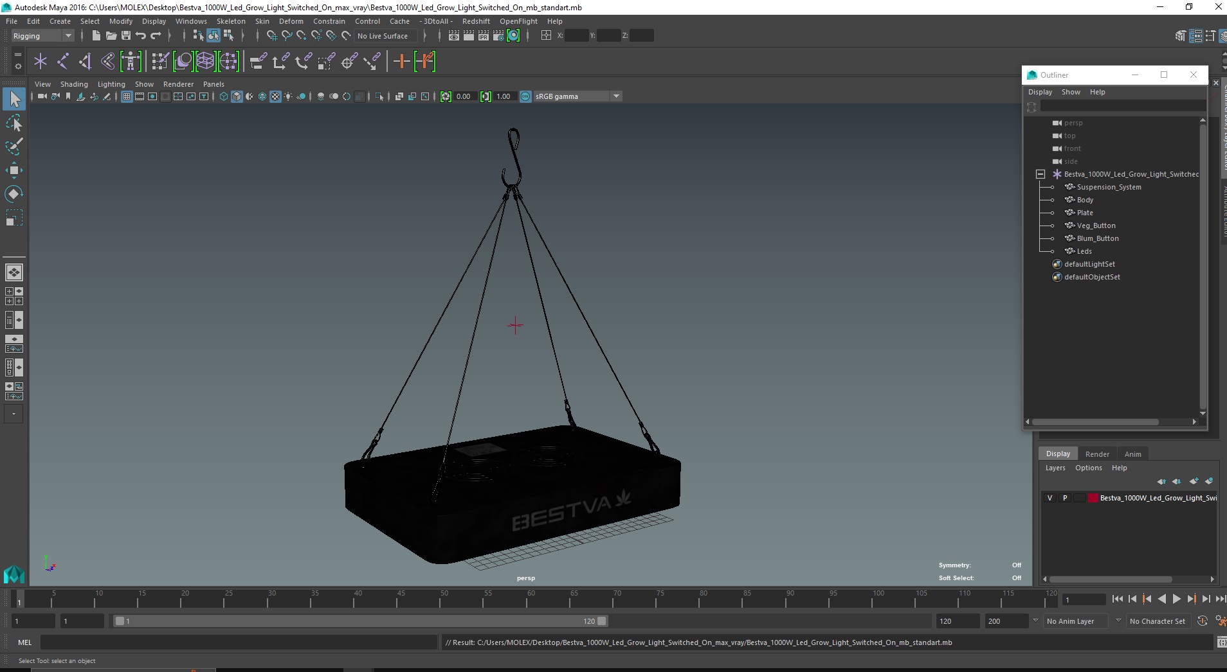1227x672 pixels.
Task: Toggle V visibility of Bestva layer
Action: pyautogui.click(x=1050, y=498)
